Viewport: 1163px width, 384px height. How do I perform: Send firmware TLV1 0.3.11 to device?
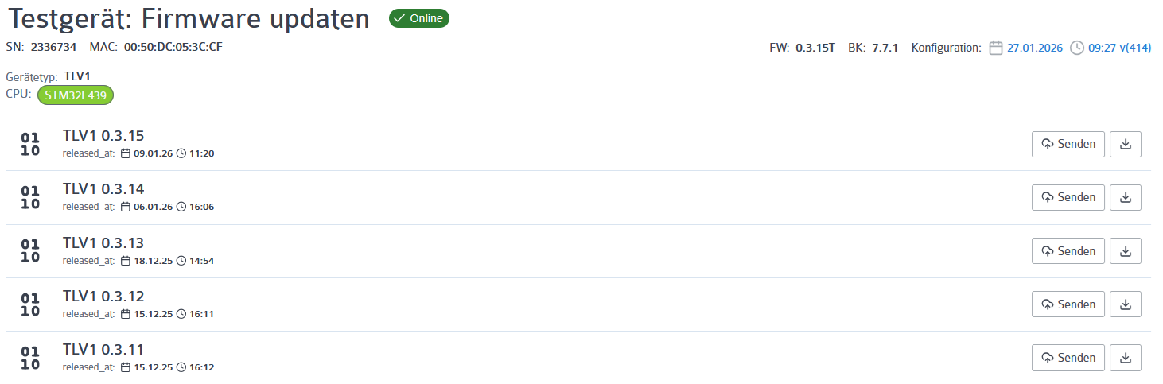(1068, 358)
